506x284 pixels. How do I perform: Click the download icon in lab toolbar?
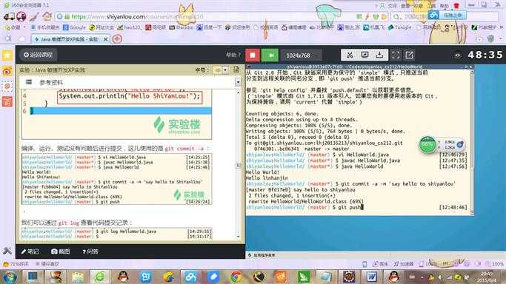(x=379, y=55)
